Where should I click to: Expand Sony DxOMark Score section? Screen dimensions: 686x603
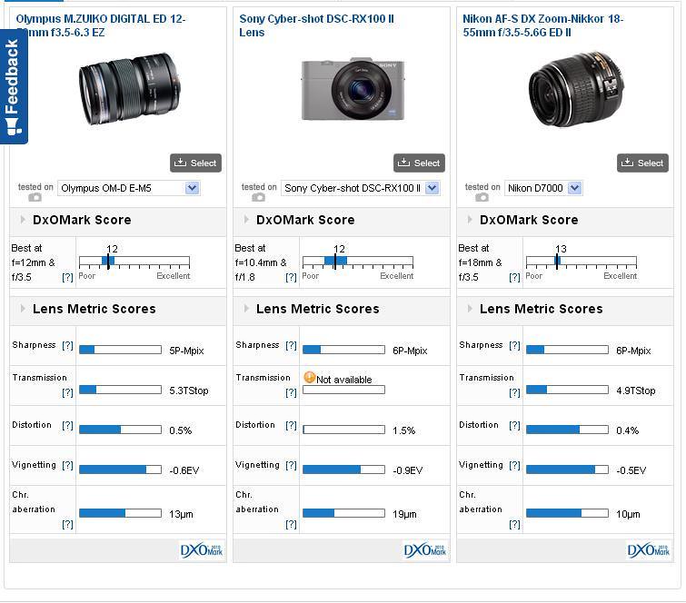click(246, 220)
